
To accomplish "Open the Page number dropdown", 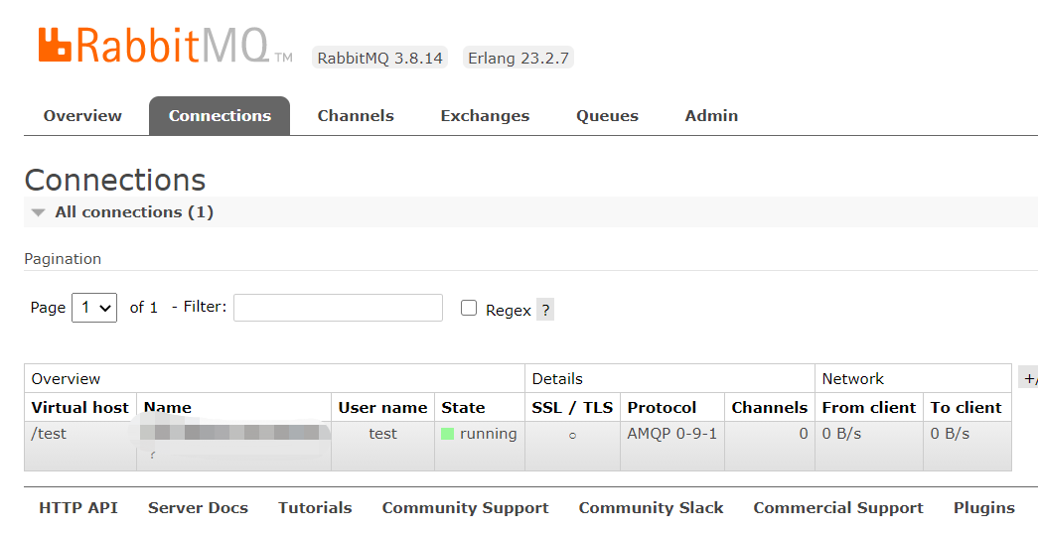I will 94,308.
